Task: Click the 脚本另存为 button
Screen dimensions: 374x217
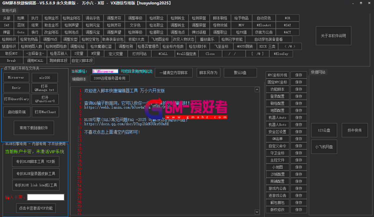Action: coord(208,73)
